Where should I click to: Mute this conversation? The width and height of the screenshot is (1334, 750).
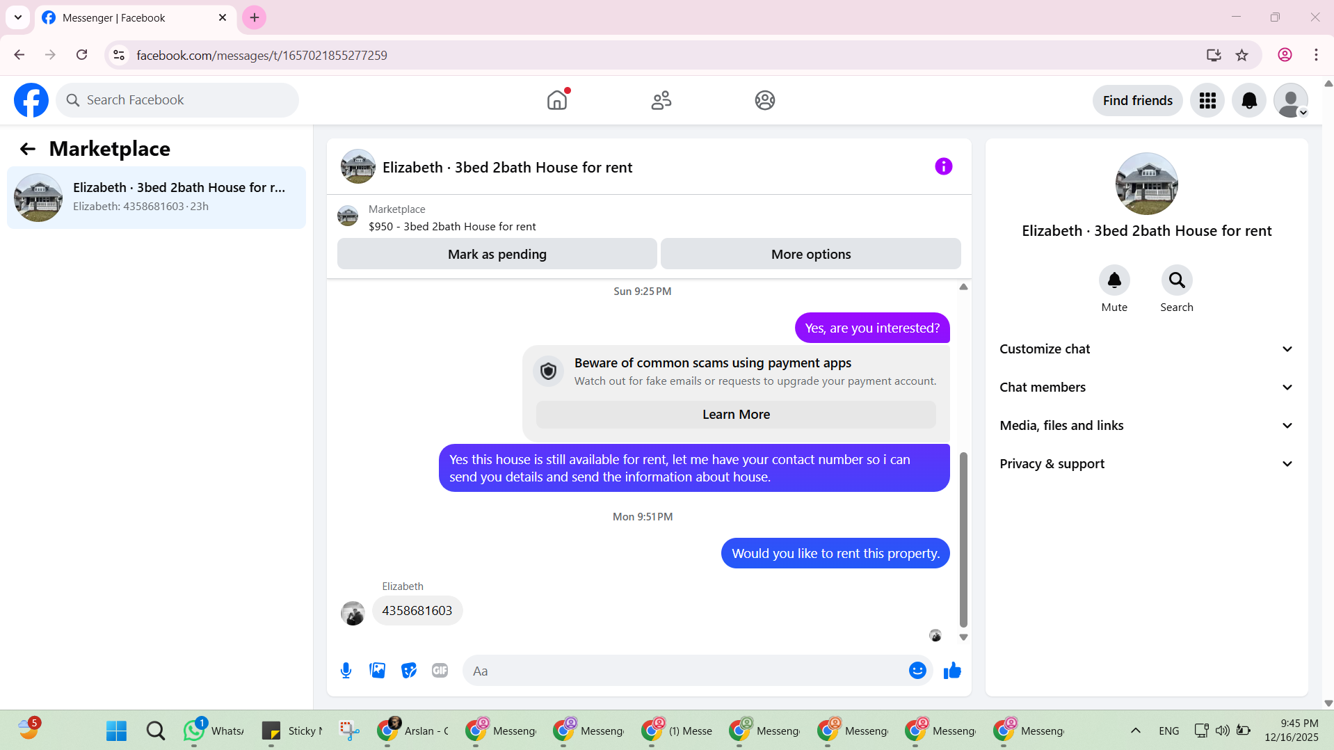coord(1114,280)
